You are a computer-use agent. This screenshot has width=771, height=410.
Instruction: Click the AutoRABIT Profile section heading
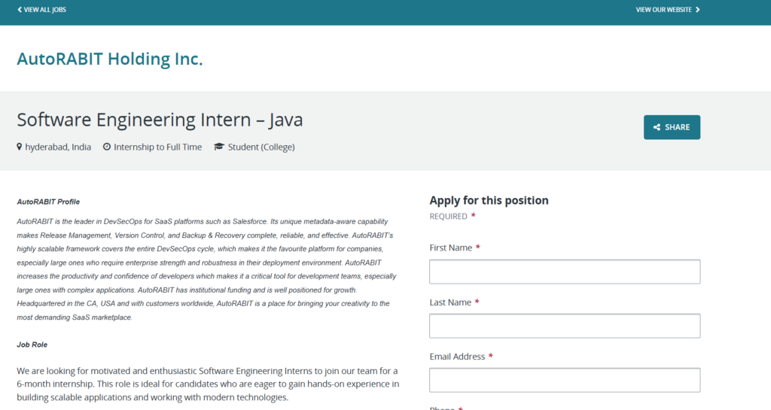click(x=48, y=202)
